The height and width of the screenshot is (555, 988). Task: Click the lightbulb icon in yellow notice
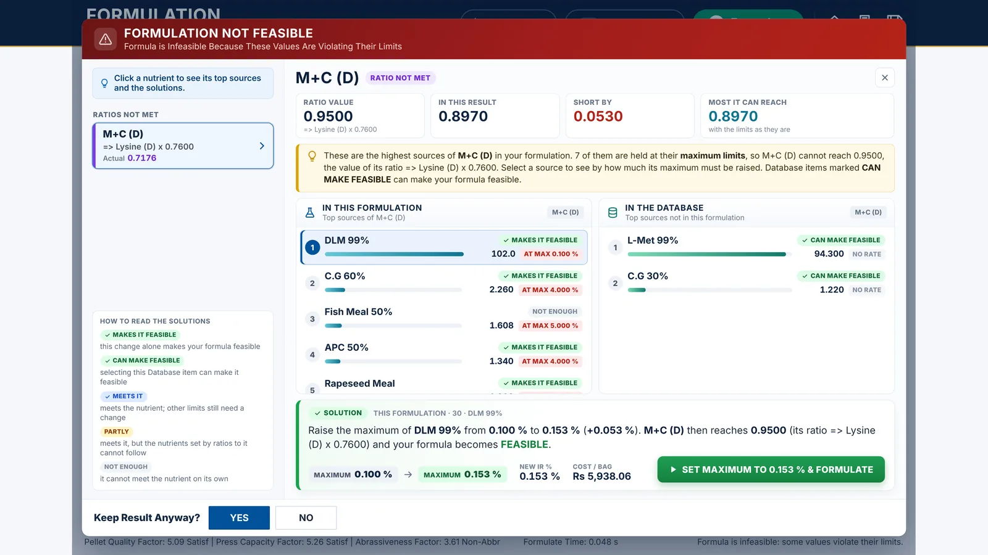312,156
